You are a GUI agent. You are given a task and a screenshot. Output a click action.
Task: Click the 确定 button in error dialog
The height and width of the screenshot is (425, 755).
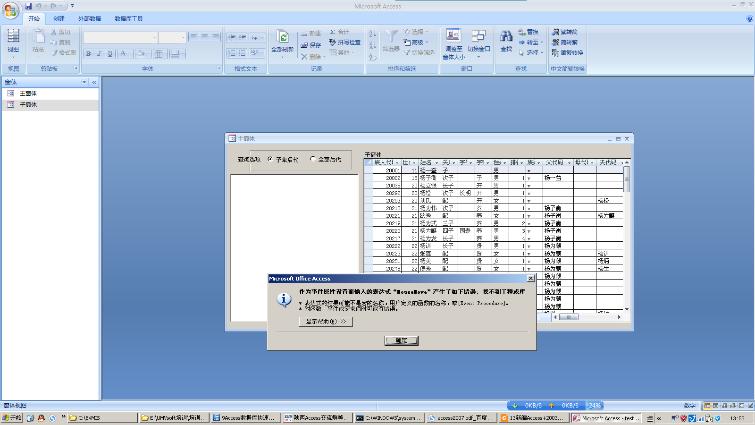(x=402, y=340)
